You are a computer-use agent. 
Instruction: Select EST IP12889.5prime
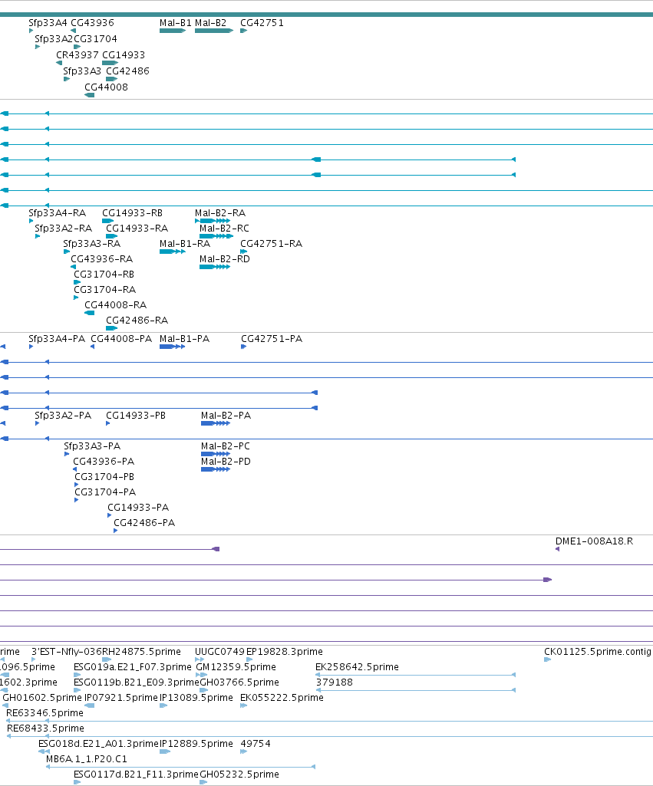pyautogui.click(x=196, y=744)
